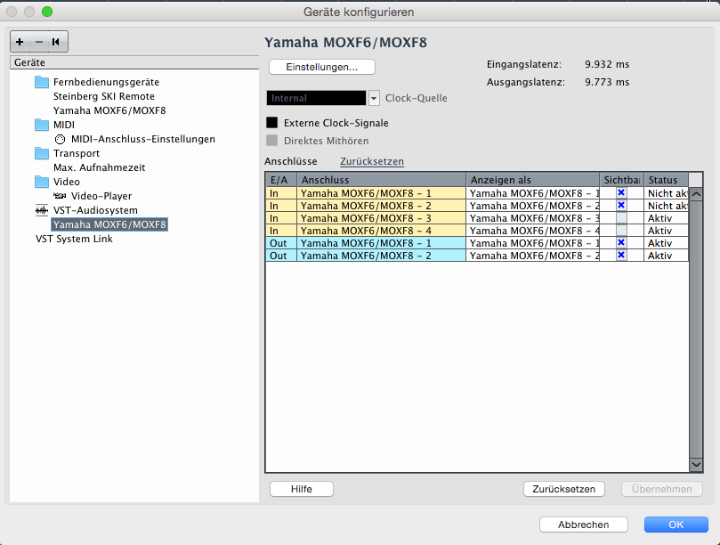Click the Video-Player camera icon

(x=60, y=196)
